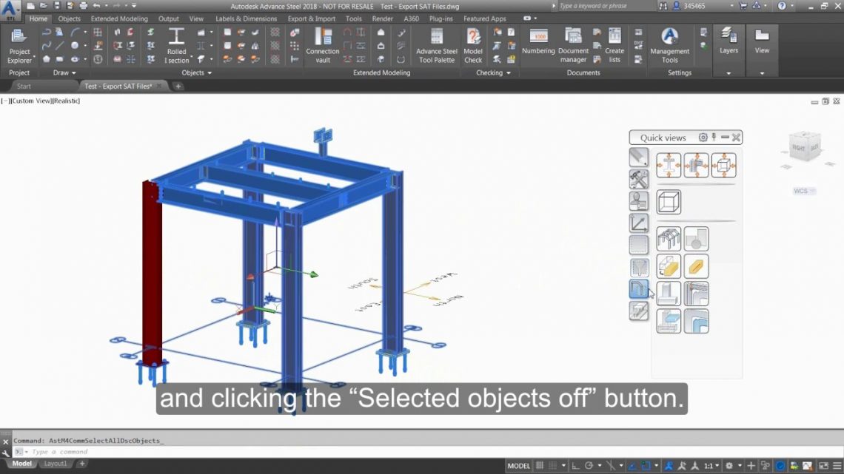Toggle clean screen in status bar
Viewport: 844px width, 474px height.
[823, 465]
